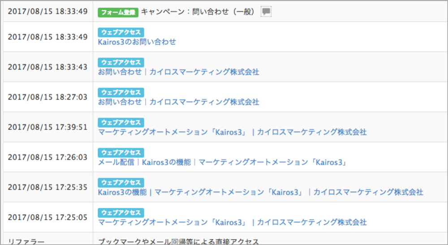Image resolution: width=448 pixels, height=245 pixels.
Task: Open the Kairos3のお問い合わせ link
Action: (137, 42)
